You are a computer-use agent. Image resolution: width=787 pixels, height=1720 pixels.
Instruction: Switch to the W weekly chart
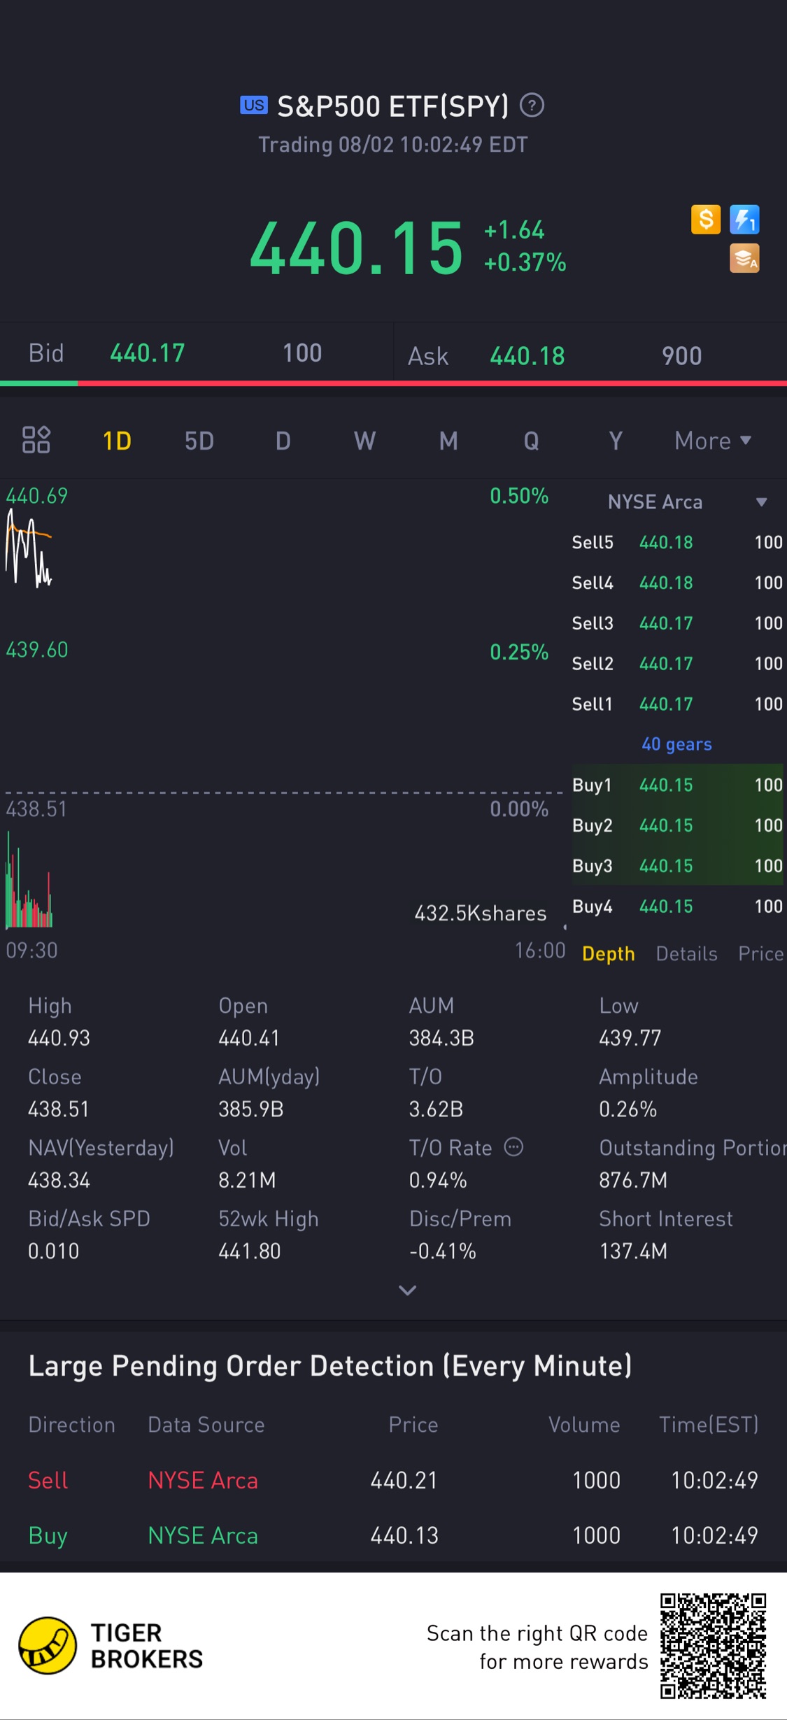(364, 441)
